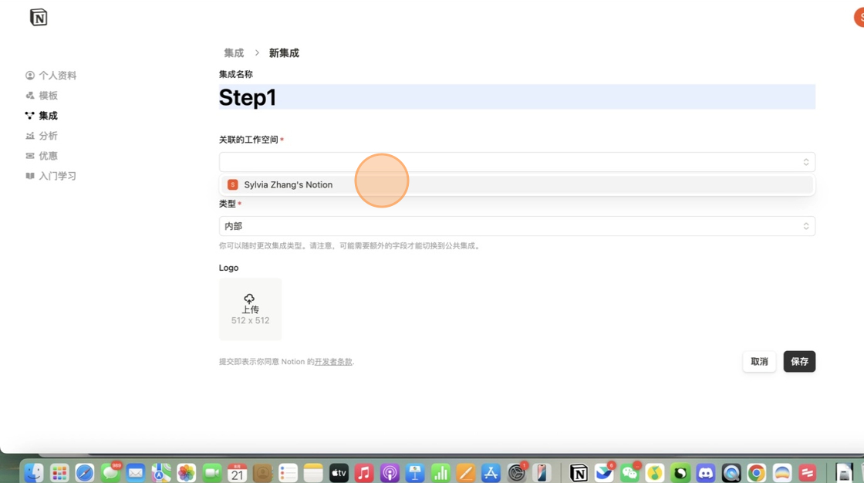
Task: Click the 保存 button
Action: tap(799, 362)
